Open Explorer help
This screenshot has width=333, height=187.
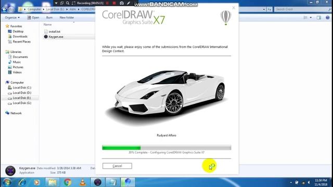(327, 18)
